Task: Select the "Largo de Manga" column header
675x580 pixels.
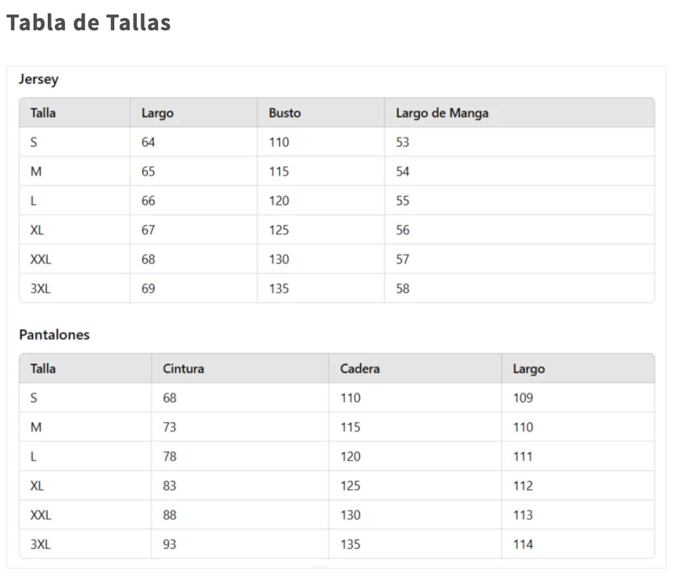Action: [442, 113]
